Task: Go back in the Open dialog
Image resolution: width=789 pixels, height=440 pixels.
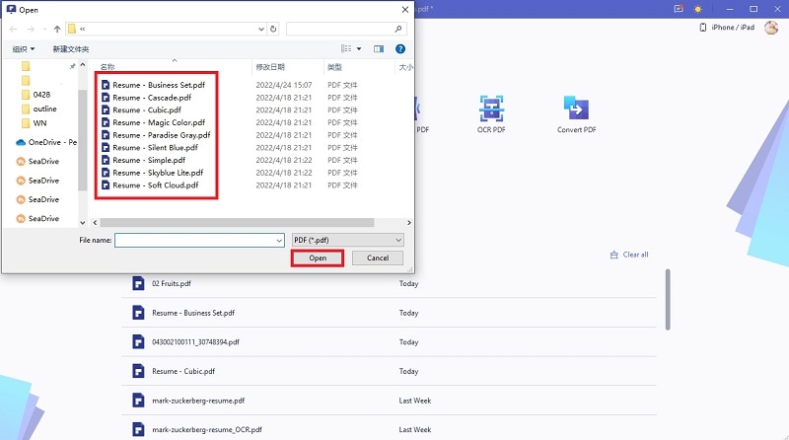Action: (x=14, y=30)
